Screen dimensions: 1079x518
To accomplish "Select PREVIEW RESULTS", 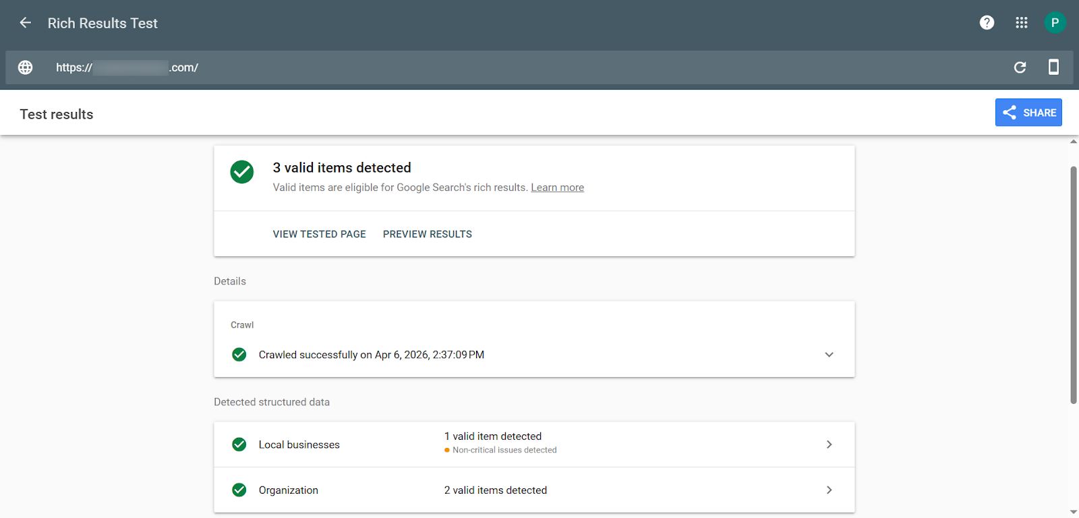I will point(428,234).
